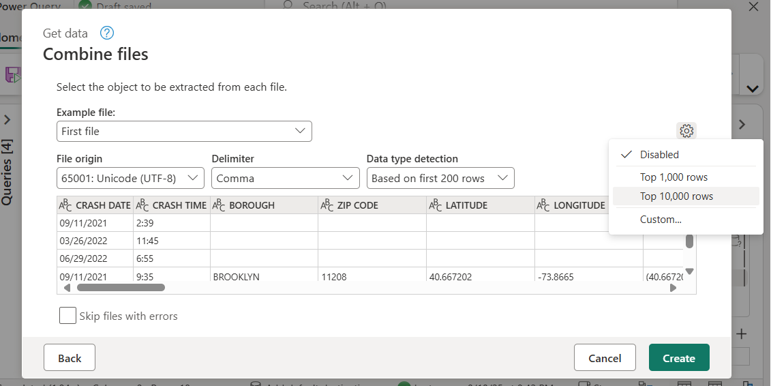Expand the ribbon with the down chevron
Screen dimensions: 771x386
[753, 89]
